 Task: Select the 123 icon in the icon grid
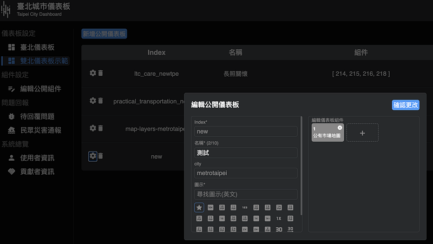pos(245,208)
